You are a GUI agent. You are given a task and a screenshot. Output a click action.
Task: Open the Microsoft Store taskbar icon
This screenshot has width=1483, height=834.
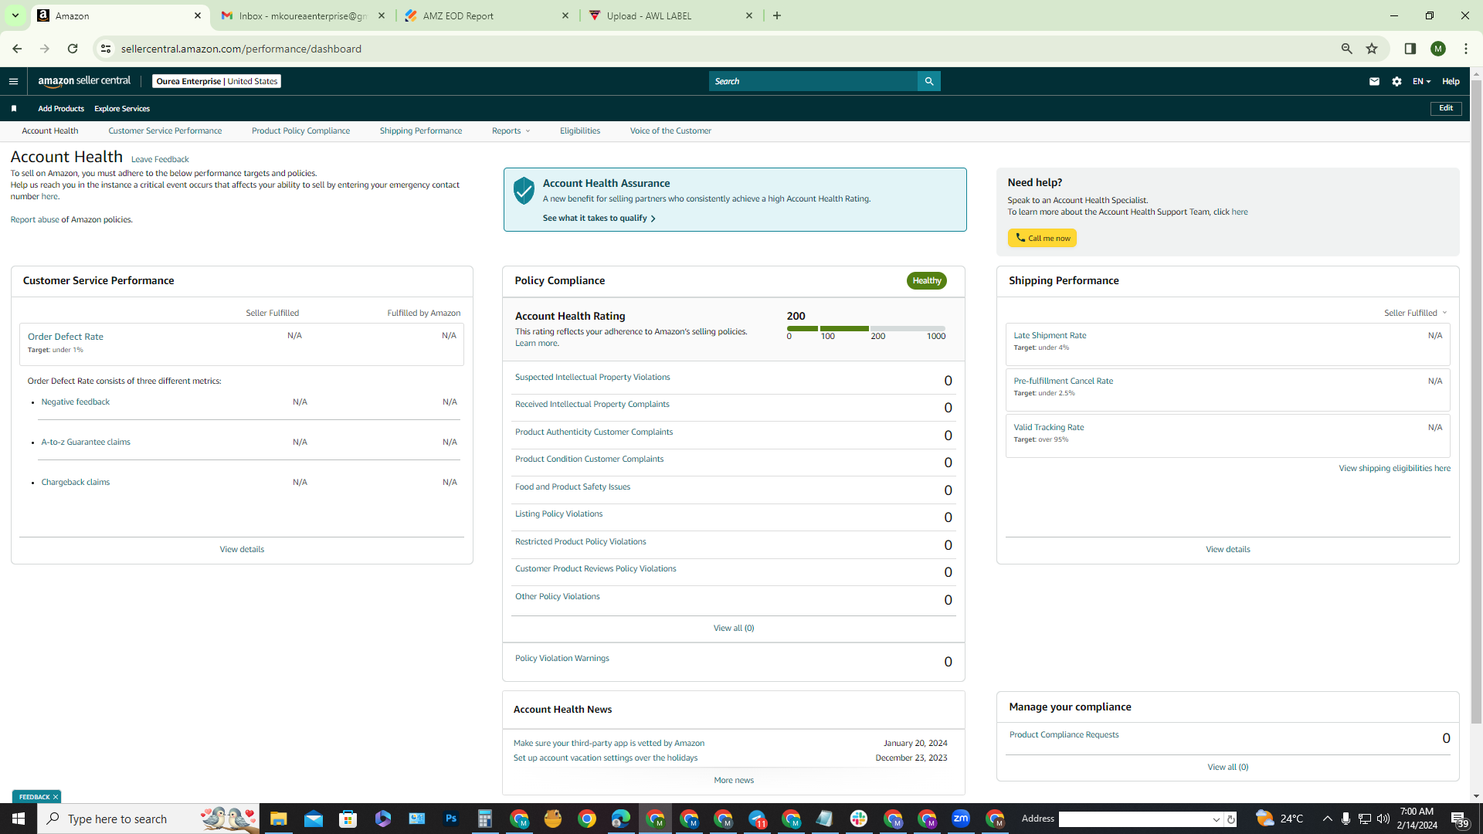click(x=348, y=819)
